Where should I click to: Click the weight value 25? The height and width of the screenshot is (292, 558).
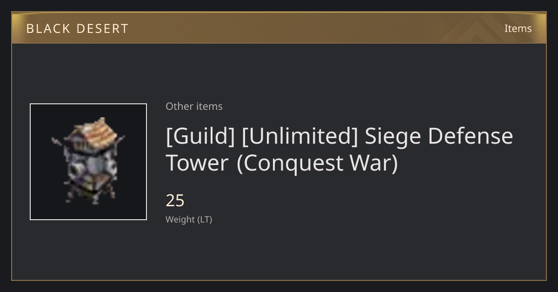point(175,201)
